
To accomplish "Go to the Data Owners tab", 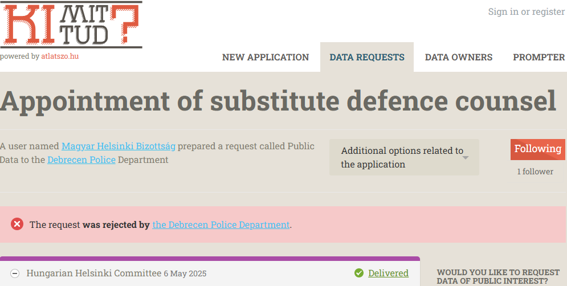I will 459,57.
